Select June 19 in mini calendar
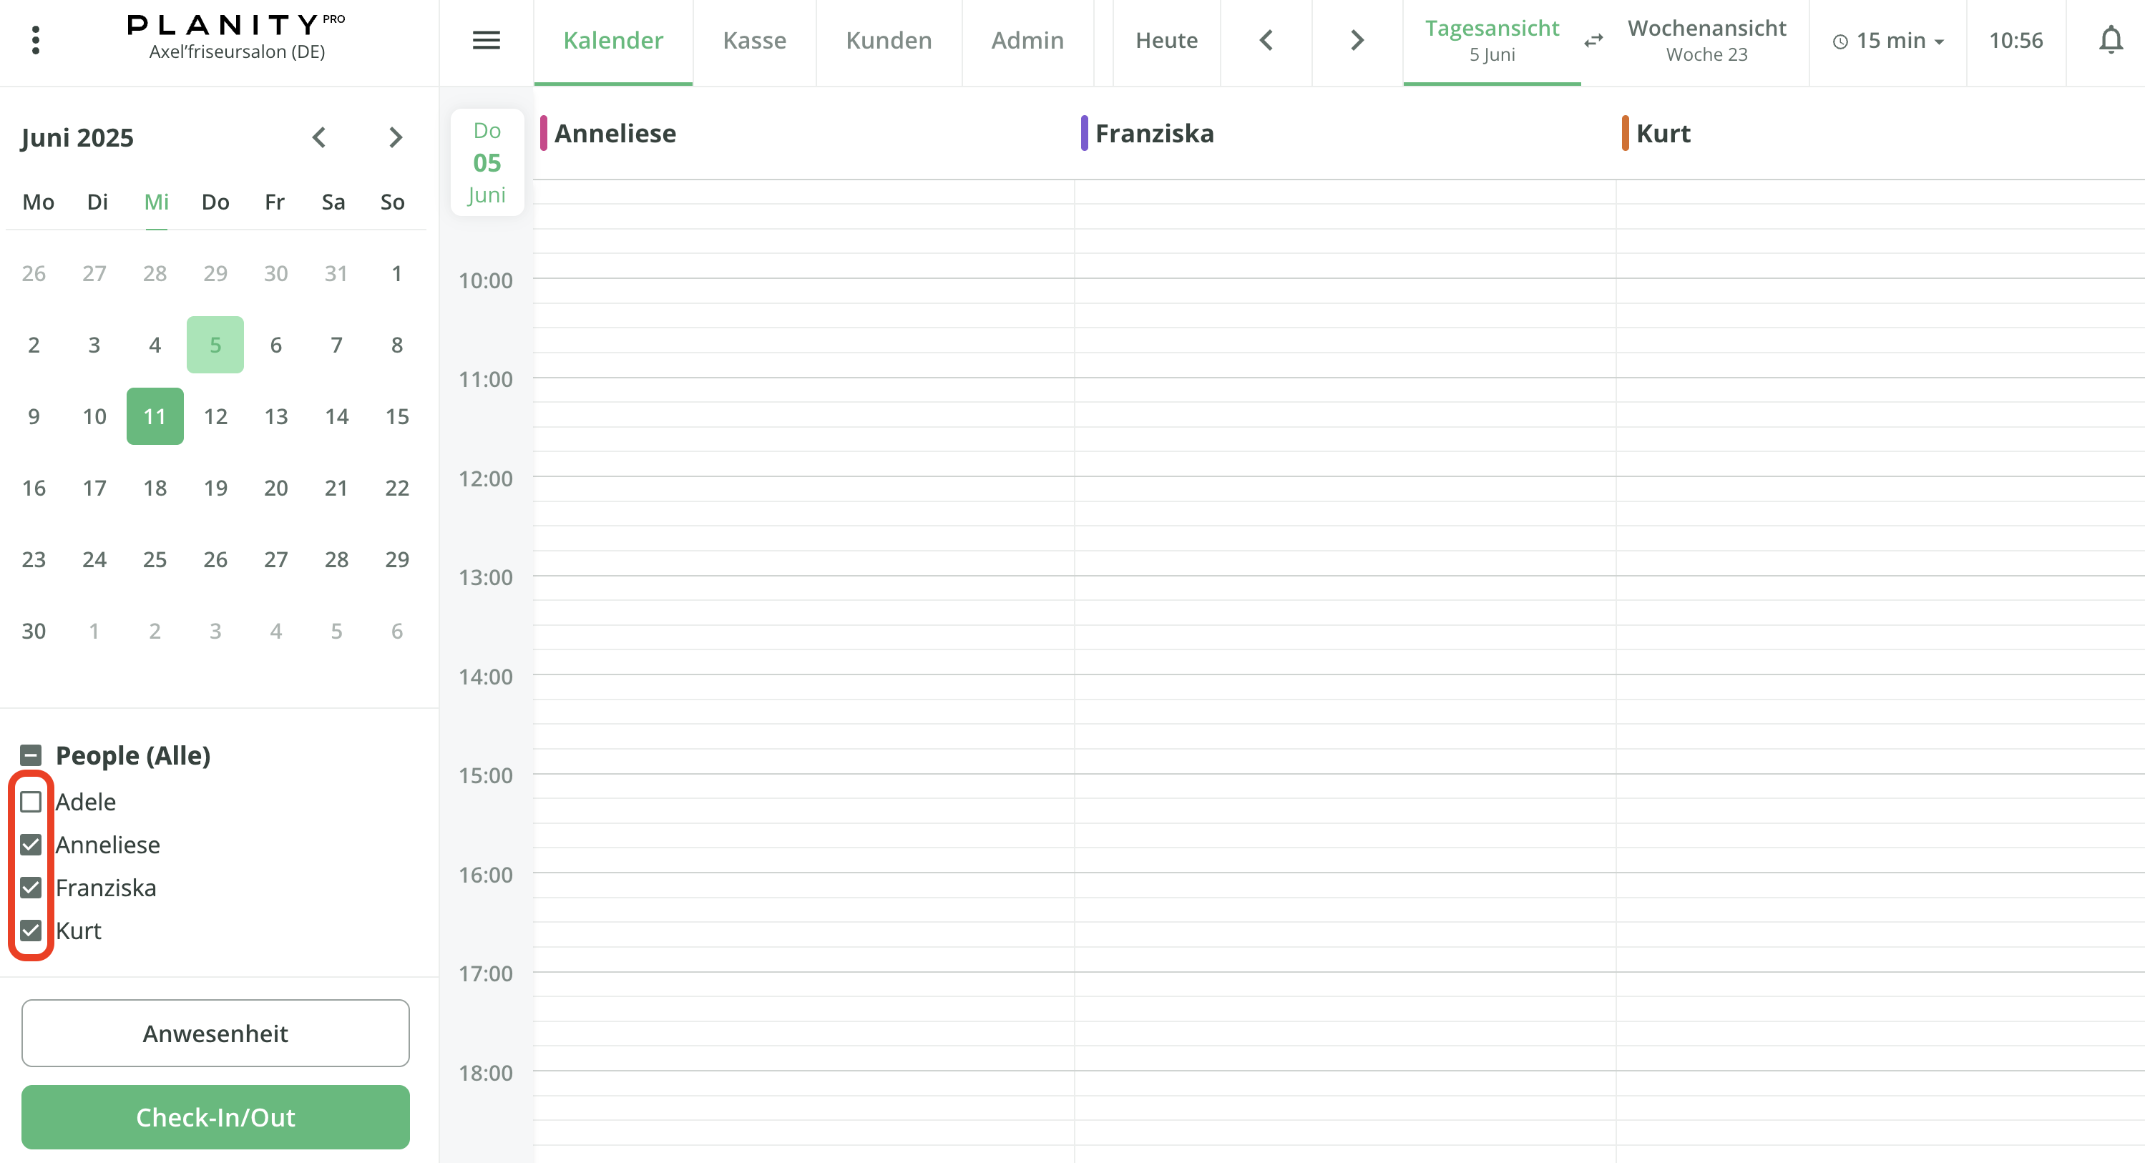 (x=215, y=488)
